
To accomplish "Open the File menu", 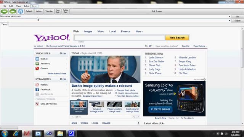I will click(4, 6).
